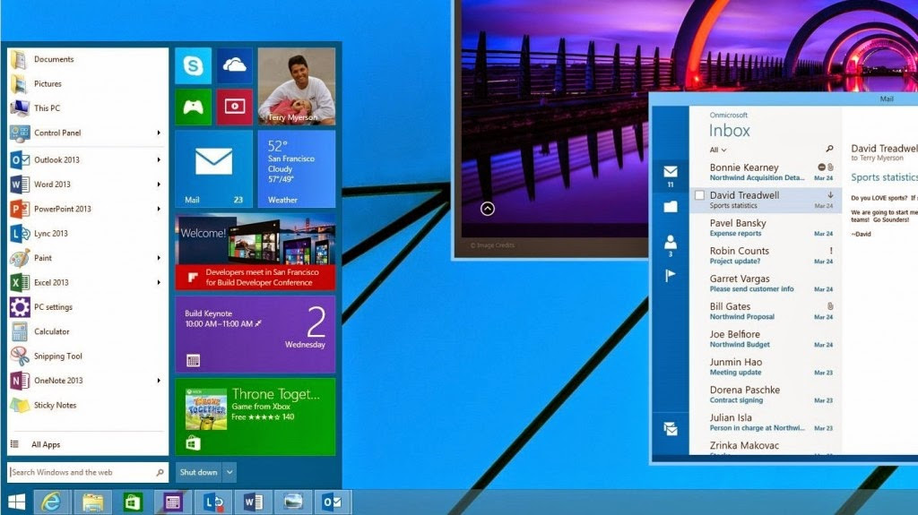Open This PC from Start menu
The height and width of the screenshot is (515, 918).
(45, 108)
